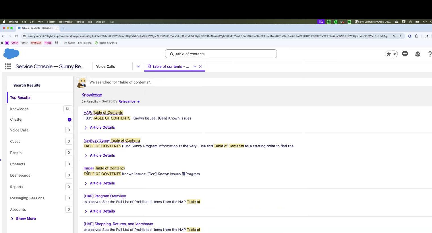Viewport: 432px width, 233px height.
Task: Open Voice Calls navigation dropdown chevron
Action: 138,66
